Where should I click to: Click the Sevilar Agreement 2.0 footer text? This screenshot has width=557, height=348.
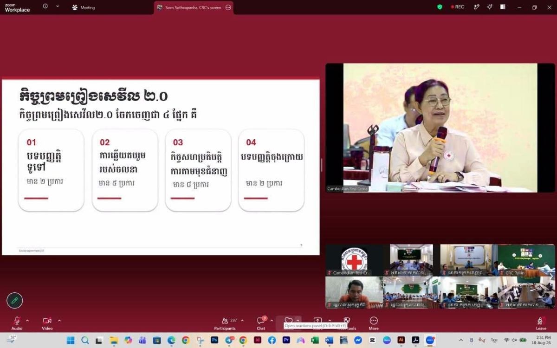[31, 251]
